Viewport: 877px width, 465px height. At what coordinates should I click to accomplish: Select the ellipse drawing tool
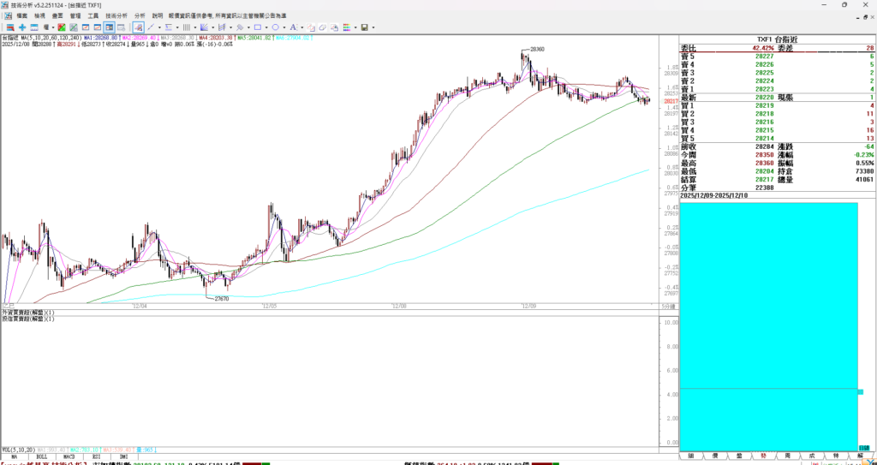275,27
